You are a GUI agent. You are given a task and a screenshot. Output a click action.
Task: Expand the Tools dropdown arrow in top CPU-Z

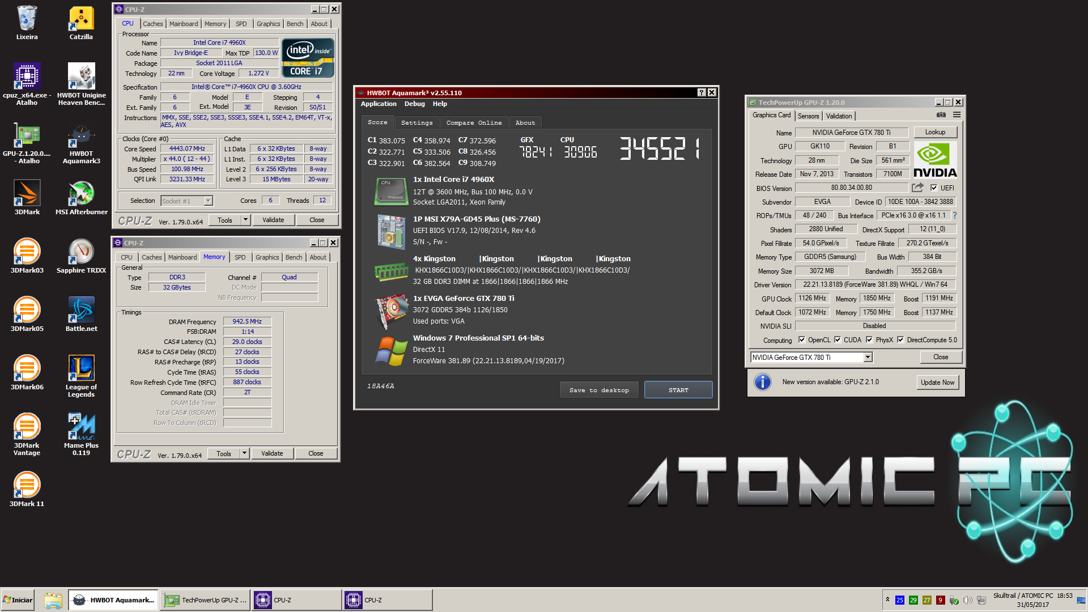tap(245, 220)
